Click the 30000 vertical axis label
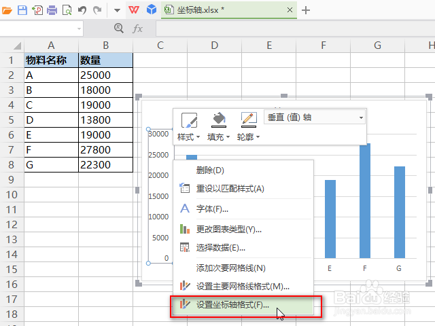The height and width of the screenshot is (326, 435). coord(158,134)
